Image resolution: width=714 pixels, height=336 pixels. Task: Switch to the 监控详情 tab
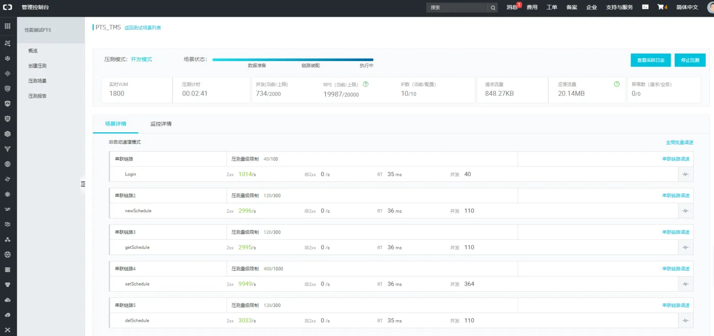[161, 124]
